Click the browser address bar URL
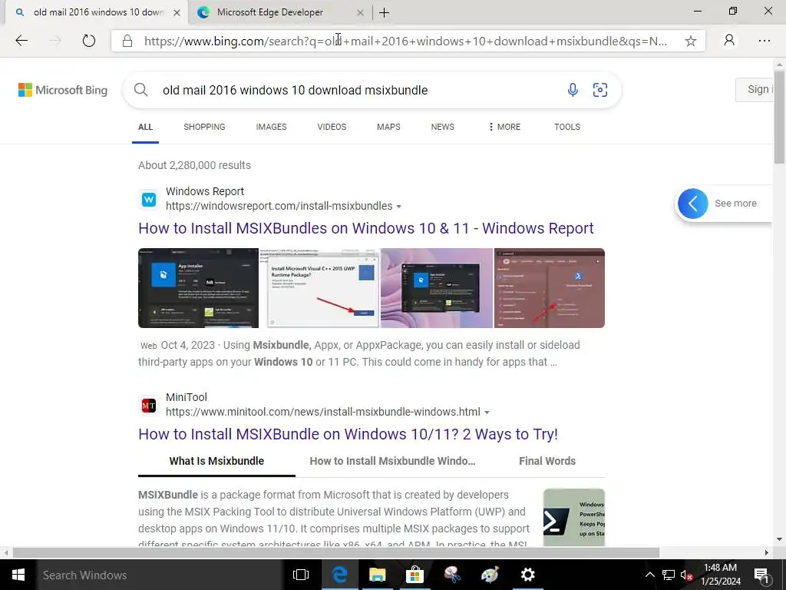Viewport: 786px width, 590px height. [x=405, y=41]
